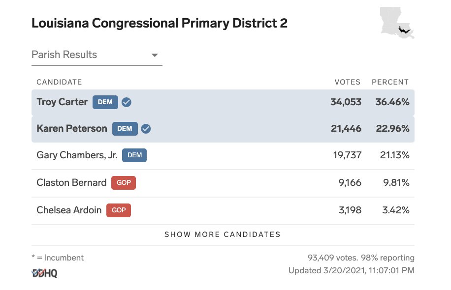Select the Troy Carter result row
The height and width of the screenshot is (290, 451).
[223, 103]
